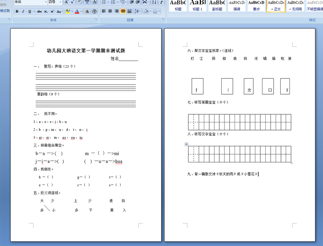Click the justify alignment icon
Screen dimensions: 323x246
pos(123,11)
